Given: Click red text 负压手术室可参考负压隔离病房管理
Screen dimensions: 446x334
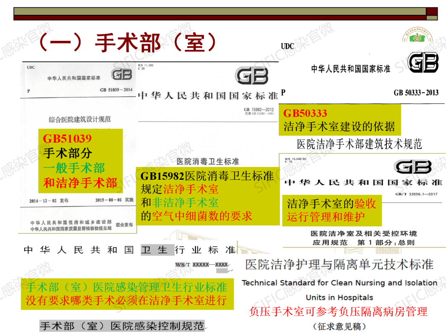Looking at the screenshot, I should pos(338,312).
